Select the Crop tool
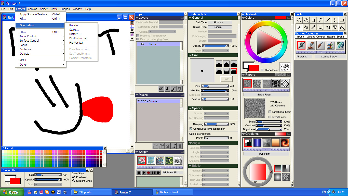Viewport: 348px width, 196px height. click(x=313, y=20)
